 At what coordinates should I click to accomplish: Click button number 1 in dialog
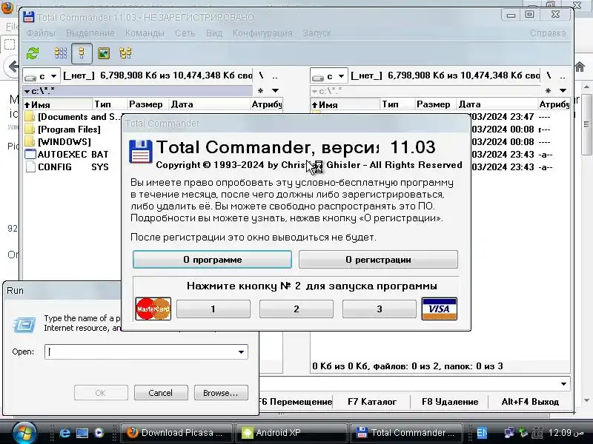click(213, 309)
